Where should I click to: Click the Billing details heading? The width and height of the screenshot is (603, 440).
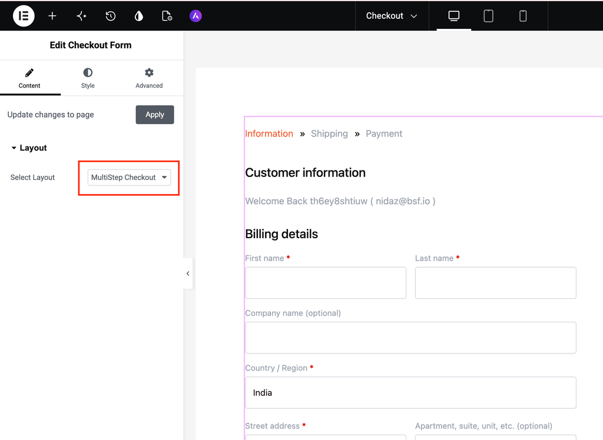(x=281, y=234)
